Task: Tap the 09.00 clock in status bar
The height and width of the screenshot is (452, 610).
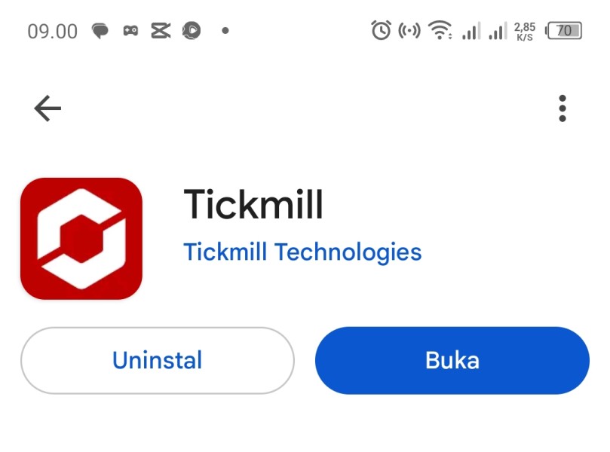Action: click(53, 32)
